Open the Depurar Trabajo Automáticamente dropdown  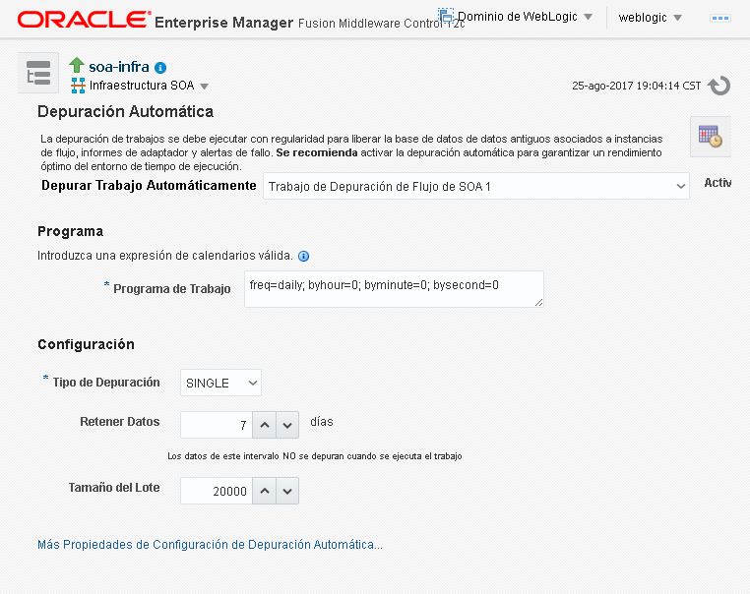(x=476, y=186)
